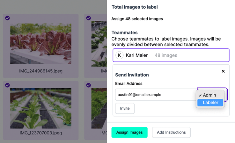This screenshot has height=143, width=235.
Task: Select Labeler from the role menu
Action: [x=210, y=103]
